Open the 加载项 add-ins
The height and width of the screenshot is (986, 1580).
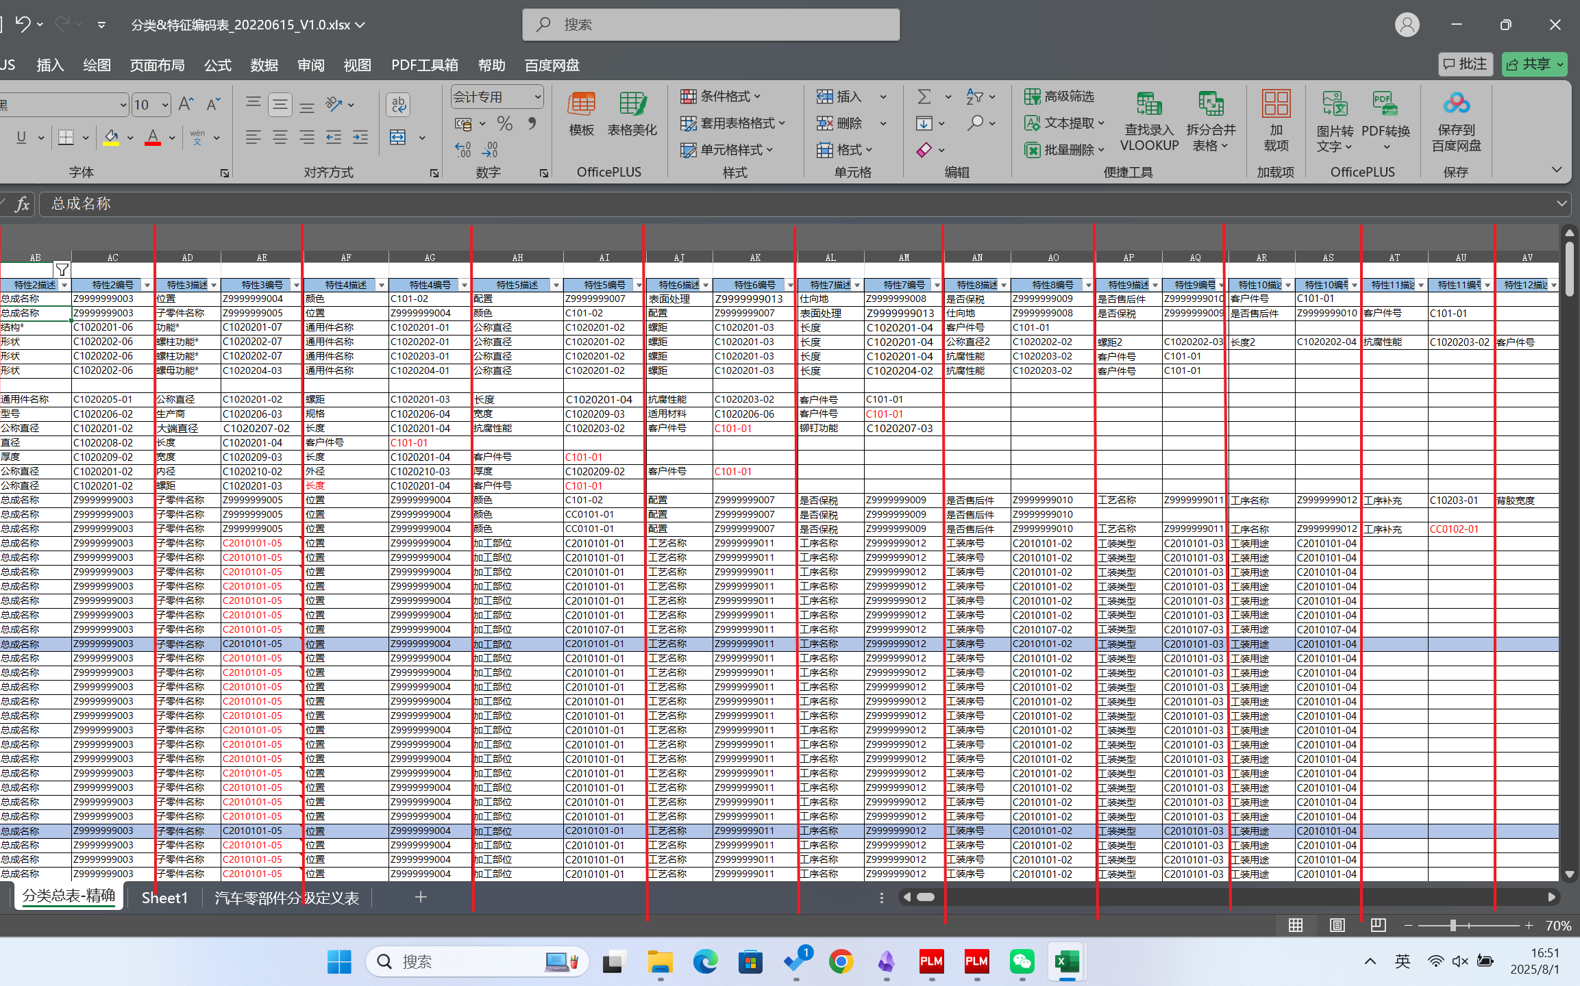pyautogui.click(x=1276, y=121)
